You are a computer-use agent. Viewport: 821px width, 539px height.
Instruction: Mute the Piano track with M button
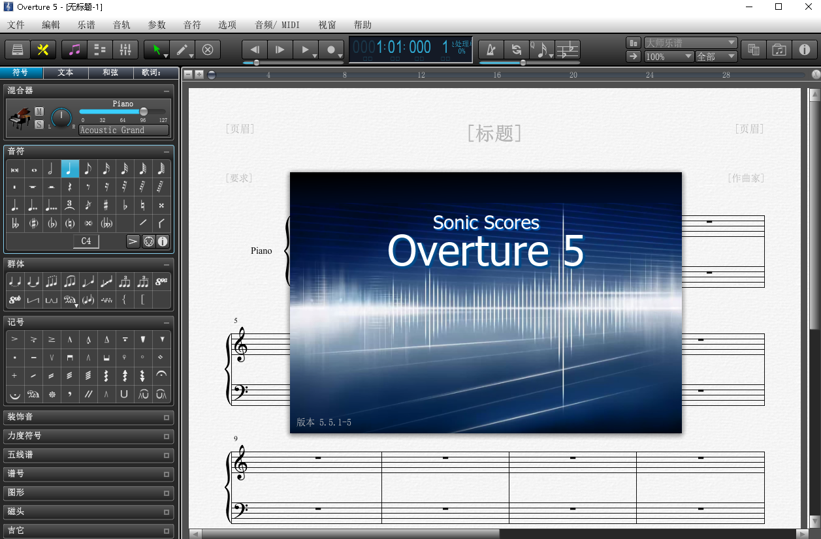[x=39, y=112]
